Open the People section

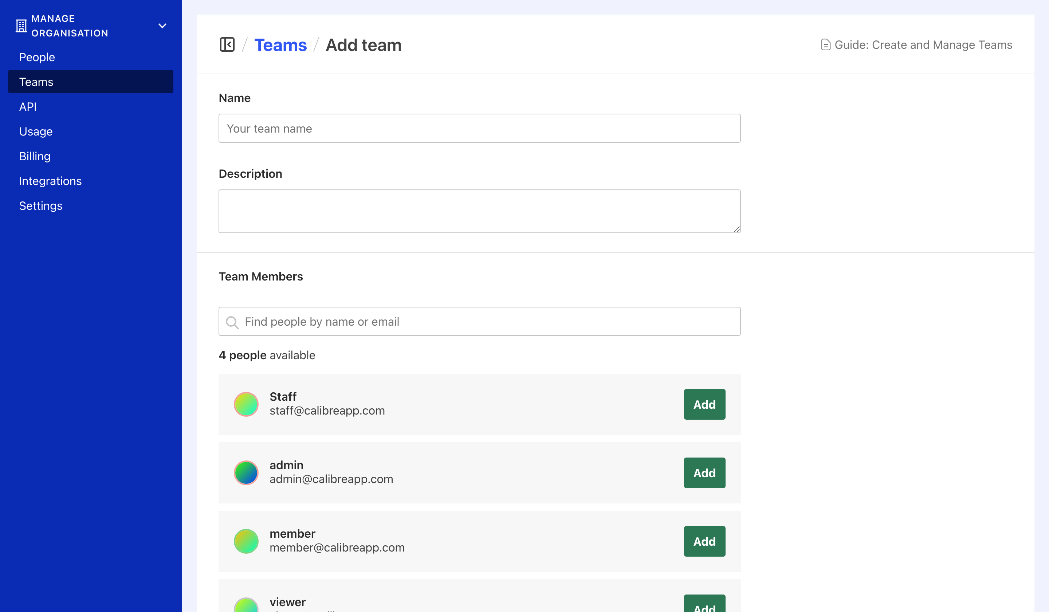tap(37, 56)
